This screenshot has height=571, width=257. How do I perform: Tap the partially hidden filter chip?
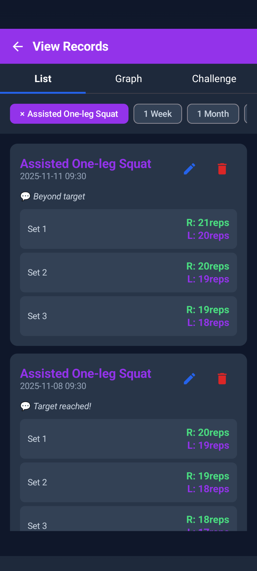coord(246,114)
